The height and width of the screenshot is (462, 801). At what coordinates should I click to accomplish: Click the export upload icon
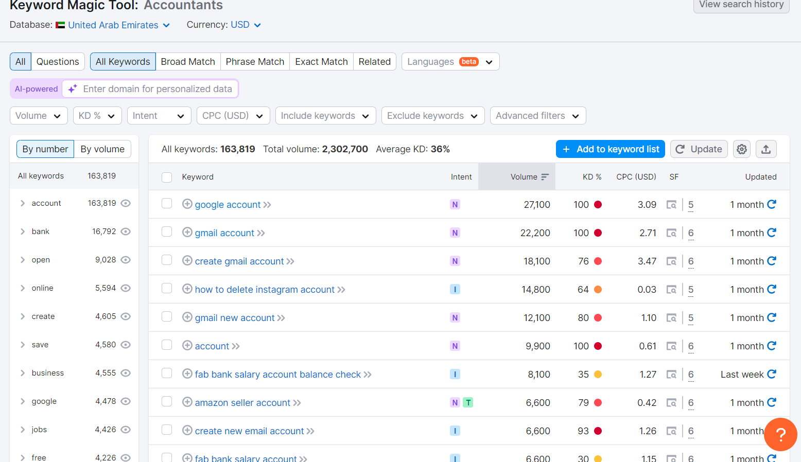pyautogui.click(x=766, y=149)
